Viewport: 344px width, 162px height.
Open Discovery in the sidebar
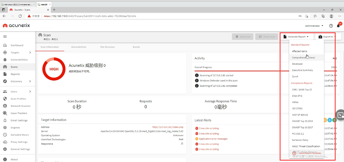(18, 81)
